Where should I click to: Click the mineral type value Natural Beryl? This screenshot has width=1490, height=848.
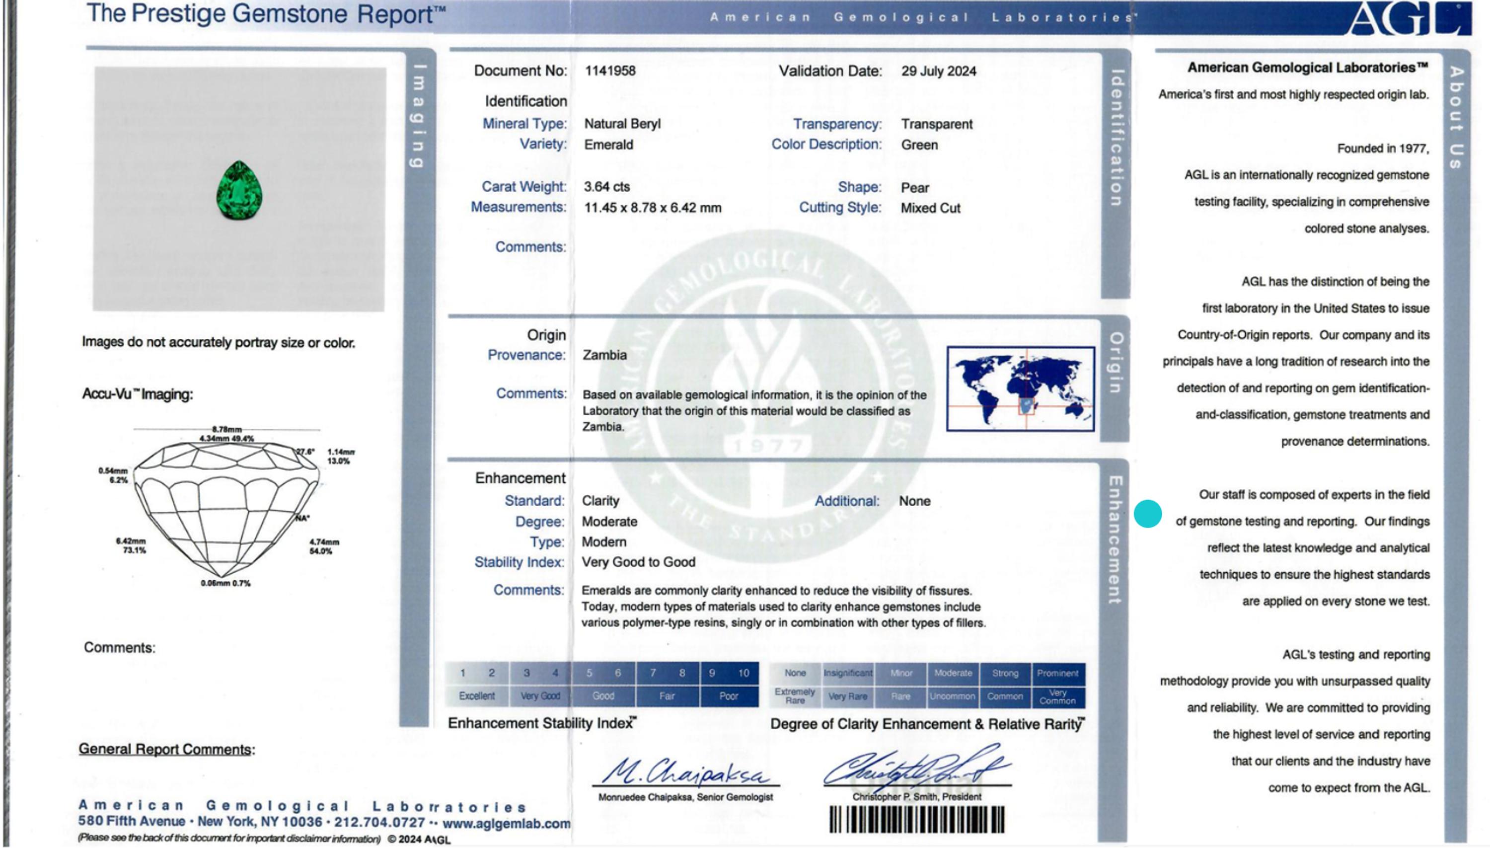tap(622, 124)
